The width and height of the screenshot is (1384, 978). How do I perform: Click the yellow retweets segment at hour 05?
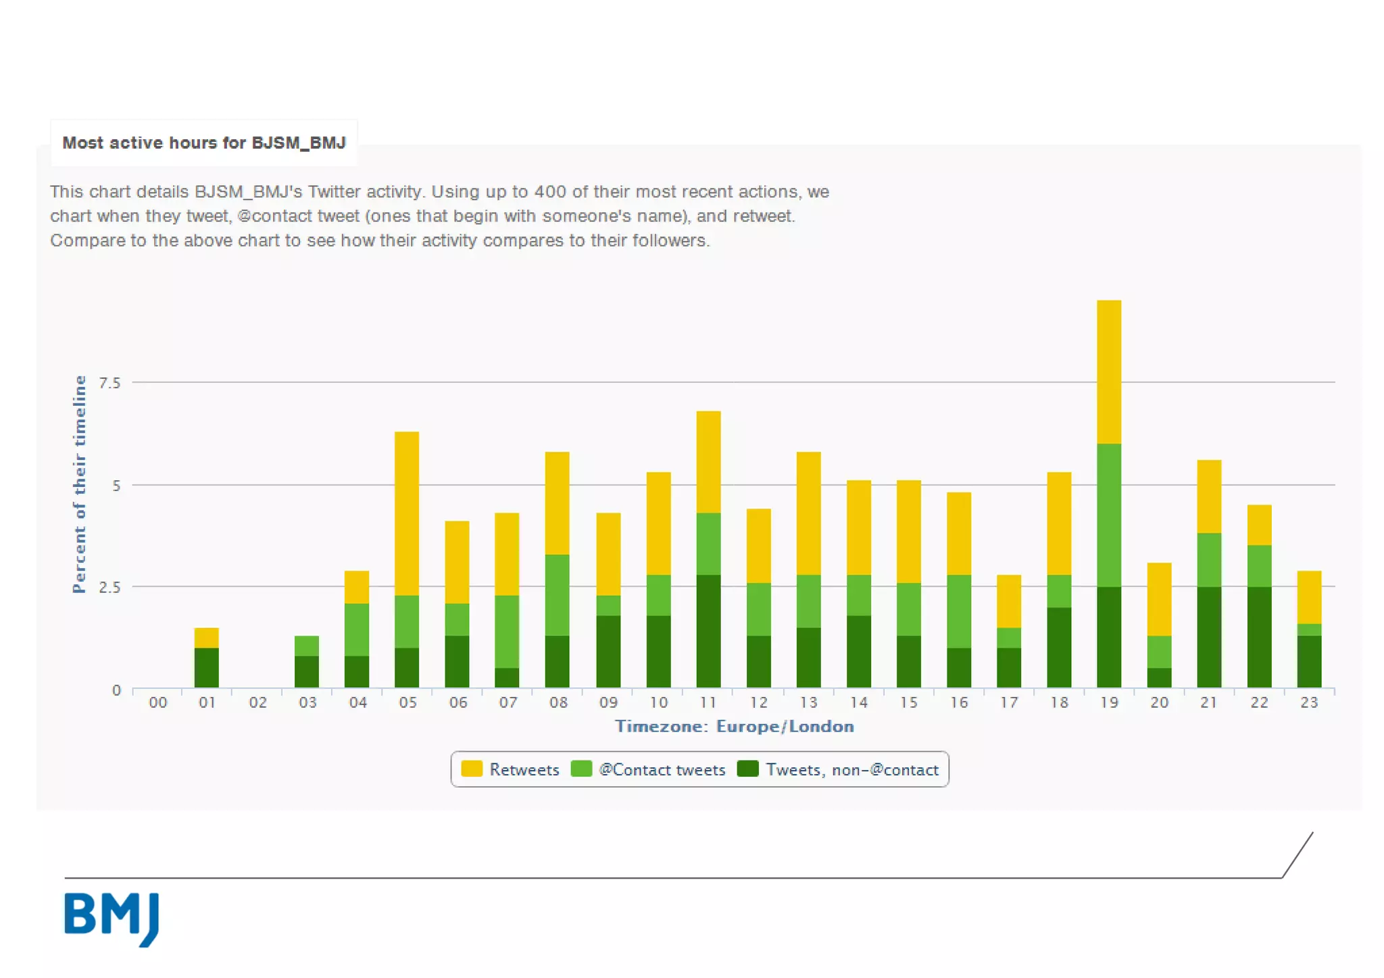(407, 513)
